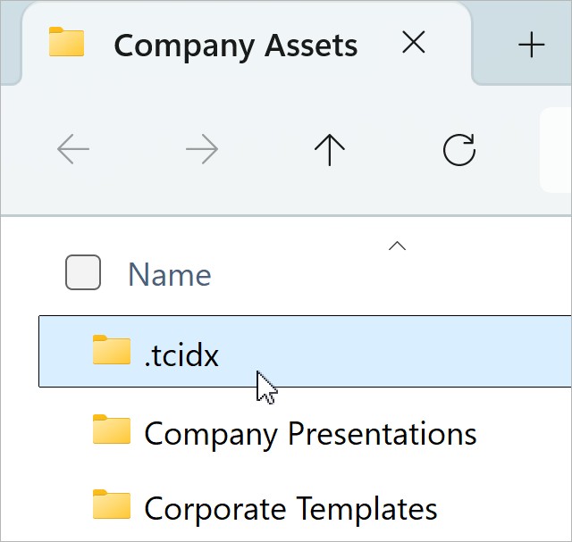Navigate up one folder level
572x542 pixels.
pyautogui.click(x=330, y=150)
